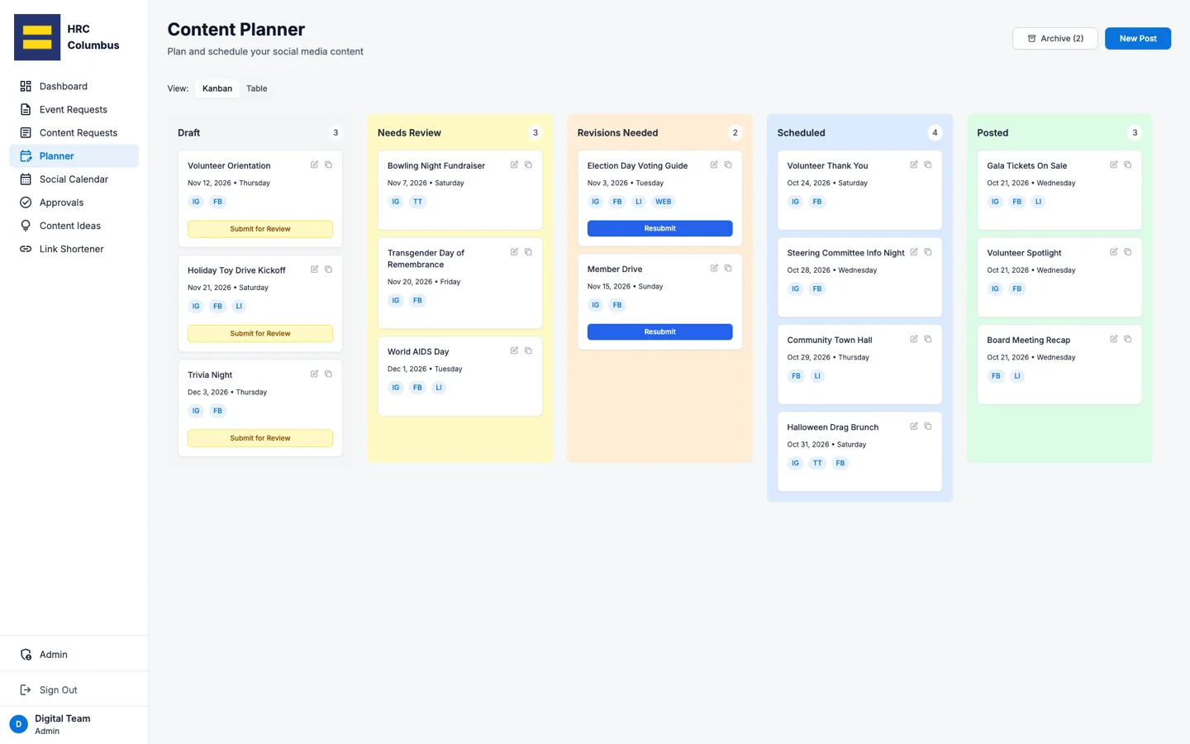
Task: Edit the Community Town Hall card
Action: 914,339
